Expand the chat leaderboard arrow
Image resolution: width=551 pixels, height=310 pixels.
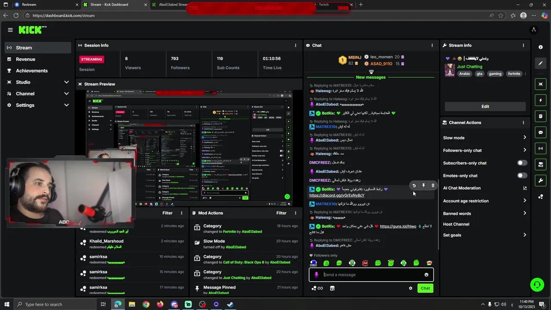[371, 71]
